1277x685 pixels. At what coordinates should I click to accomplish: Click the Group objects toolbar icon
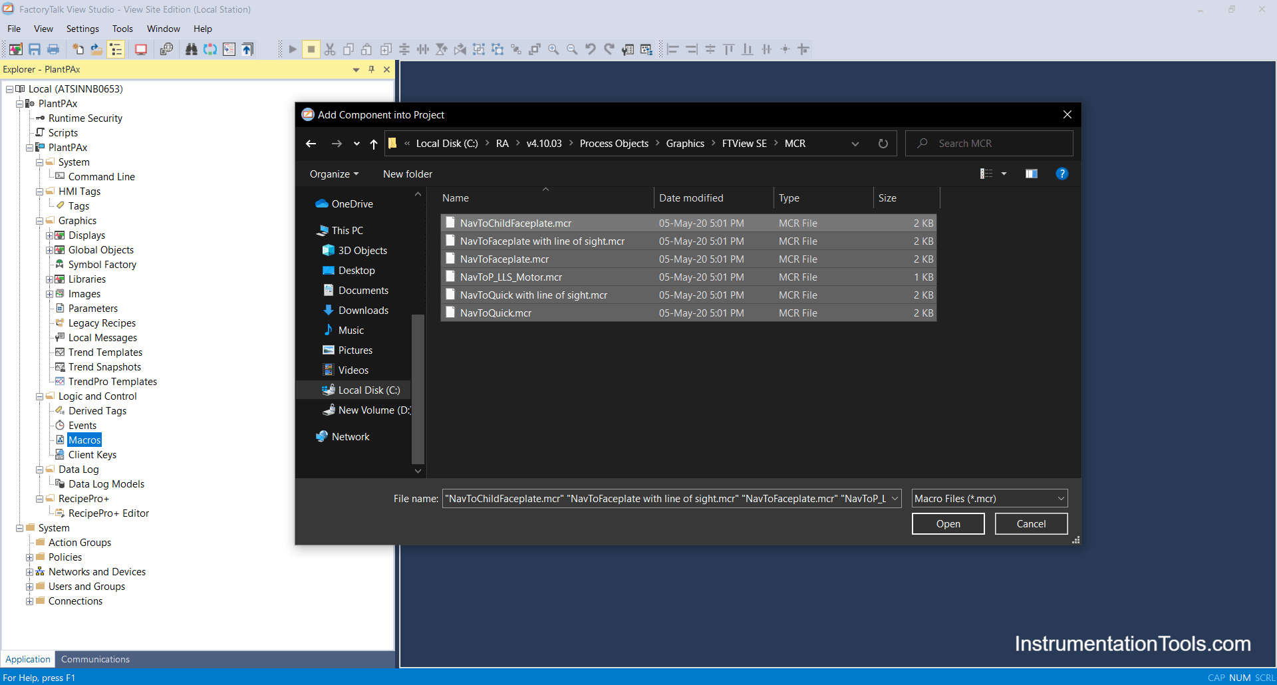coord(479,49)
